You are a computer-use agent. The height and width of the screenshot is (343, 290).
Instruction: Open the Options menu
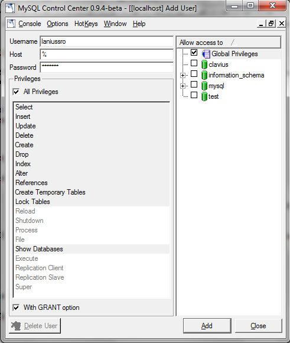(x=57, y=24)
